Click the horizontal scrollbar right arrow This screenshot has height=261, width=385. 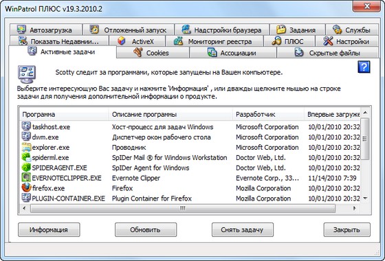pyautogui.click(x=354, y=208)
